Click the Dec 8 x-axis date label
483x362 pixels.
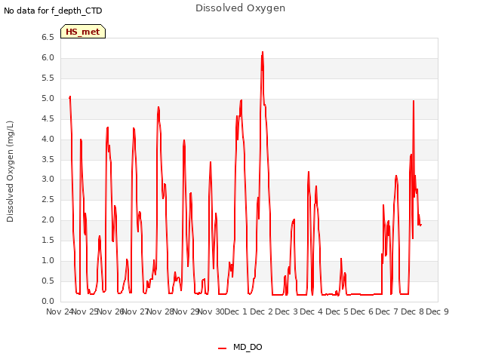[412, 311]
